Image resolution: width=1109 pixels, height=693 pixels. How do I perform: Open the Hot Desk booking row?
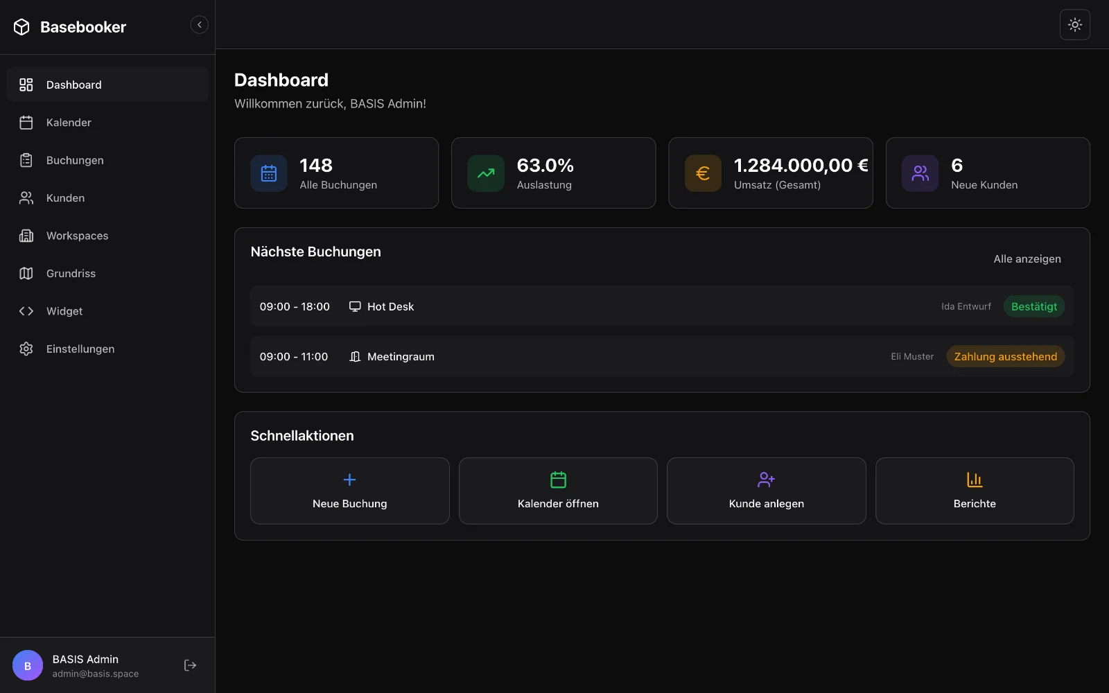[x=662, y=306]
